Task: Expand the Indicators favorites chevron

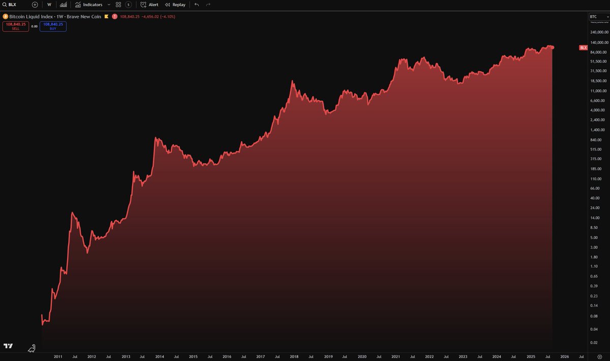Action: pos(109,5)
